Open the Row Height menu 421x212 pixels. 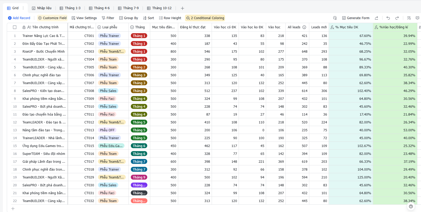(170, 18)
